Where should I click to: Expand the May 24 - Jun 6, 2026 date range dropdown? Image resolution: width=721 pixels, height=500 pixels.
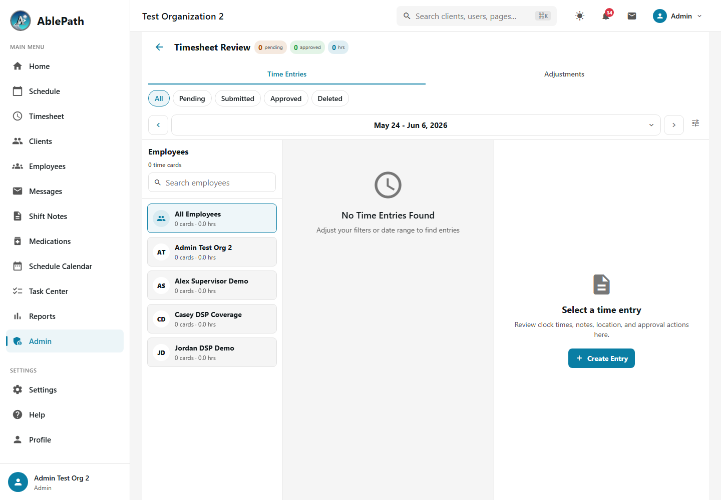coord(416,125)
